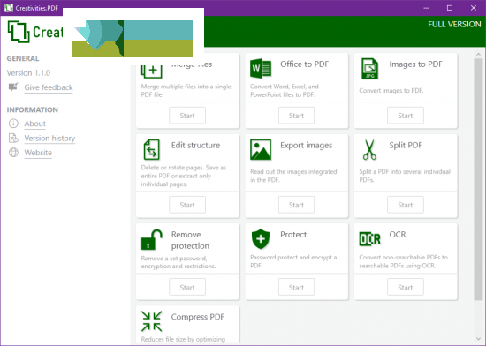Click the Remove protection title
486x346 pixels.
pos(190,240)
